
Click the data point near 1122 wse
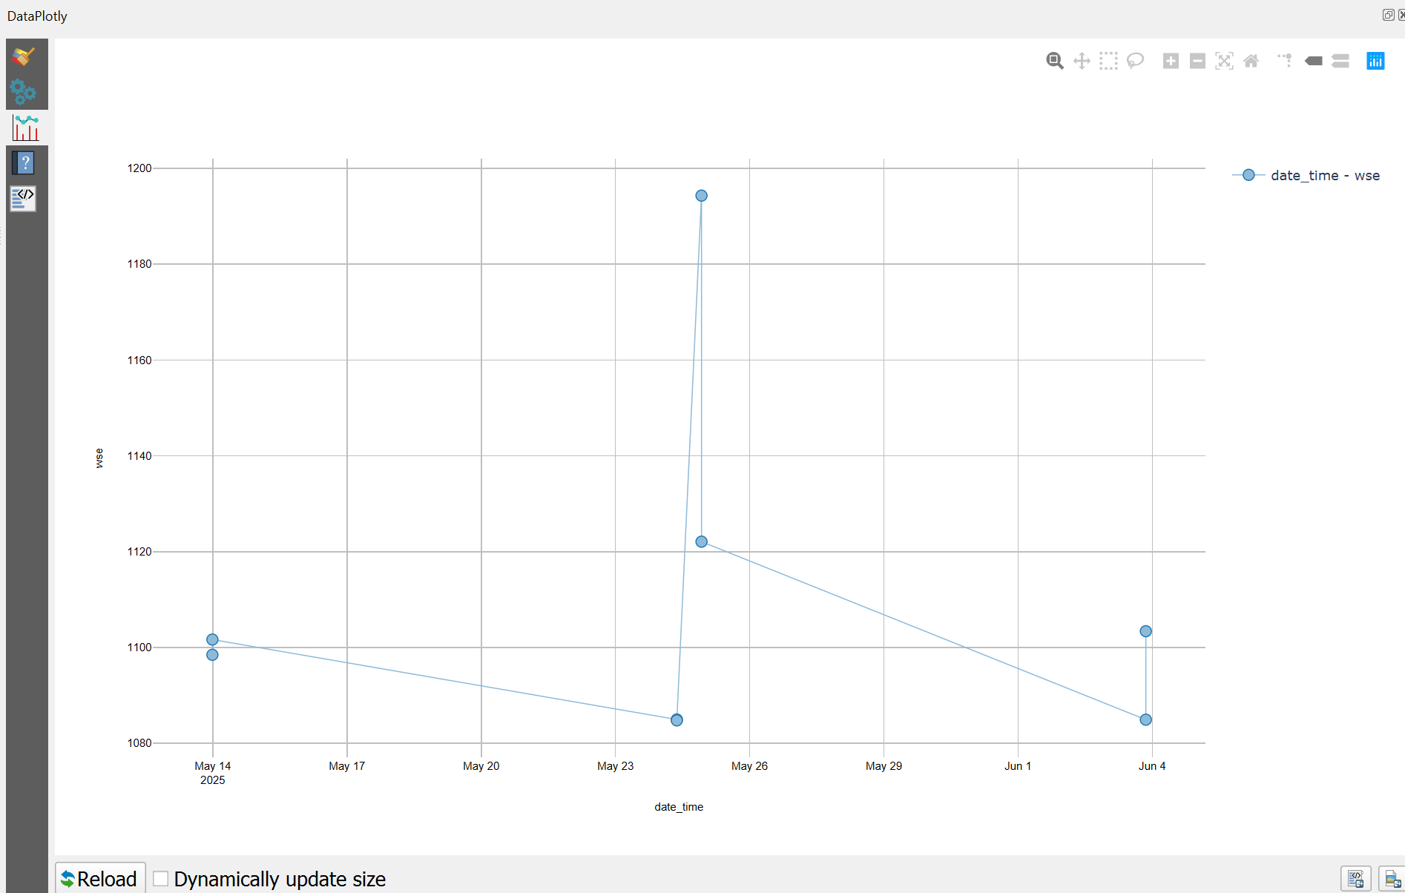pos(701,541)
